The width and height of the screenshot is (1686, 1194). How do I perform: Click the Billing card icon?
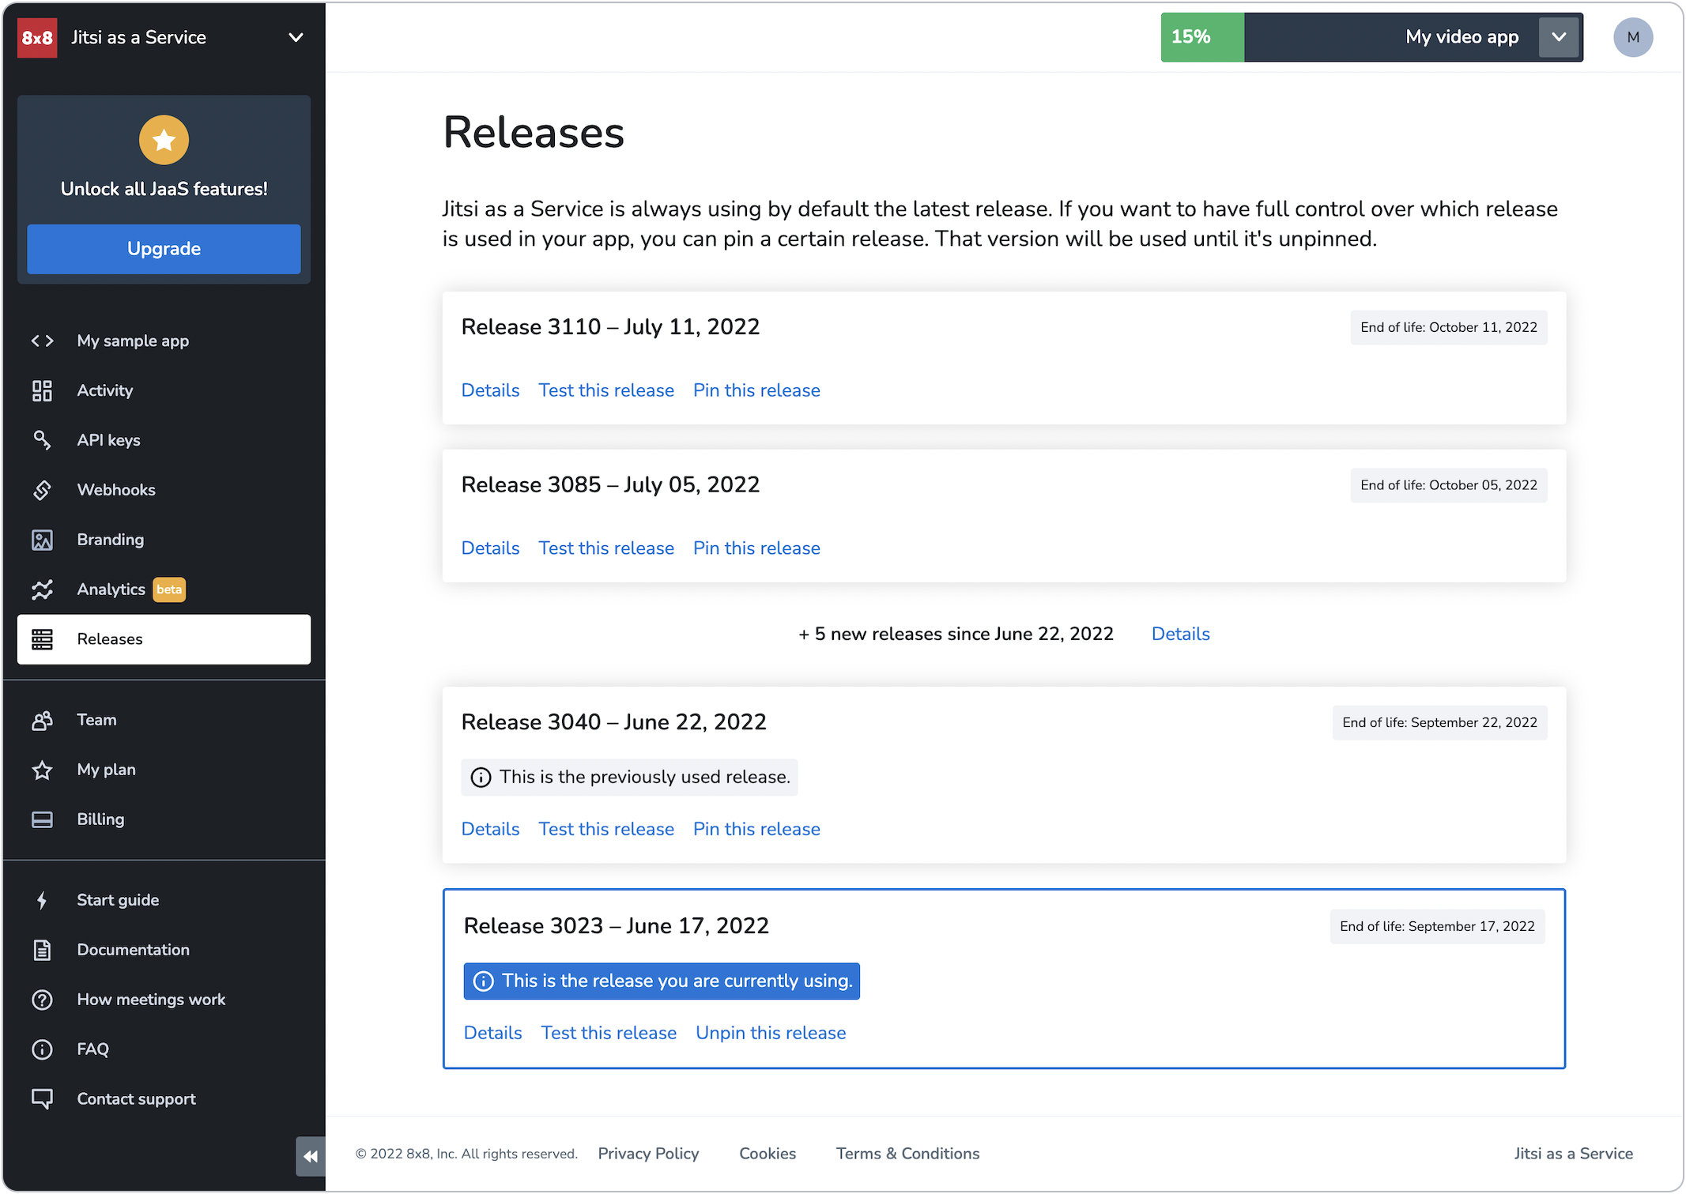[42, 819]
